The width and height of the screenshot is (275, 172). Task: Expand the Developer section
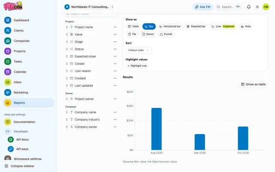[28, 131]
